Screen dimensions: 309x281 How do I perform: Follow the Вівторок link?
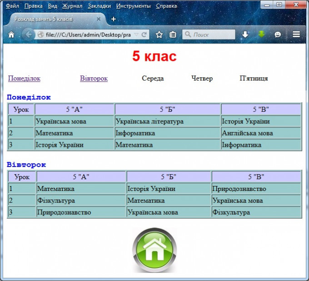pos(94,78)
